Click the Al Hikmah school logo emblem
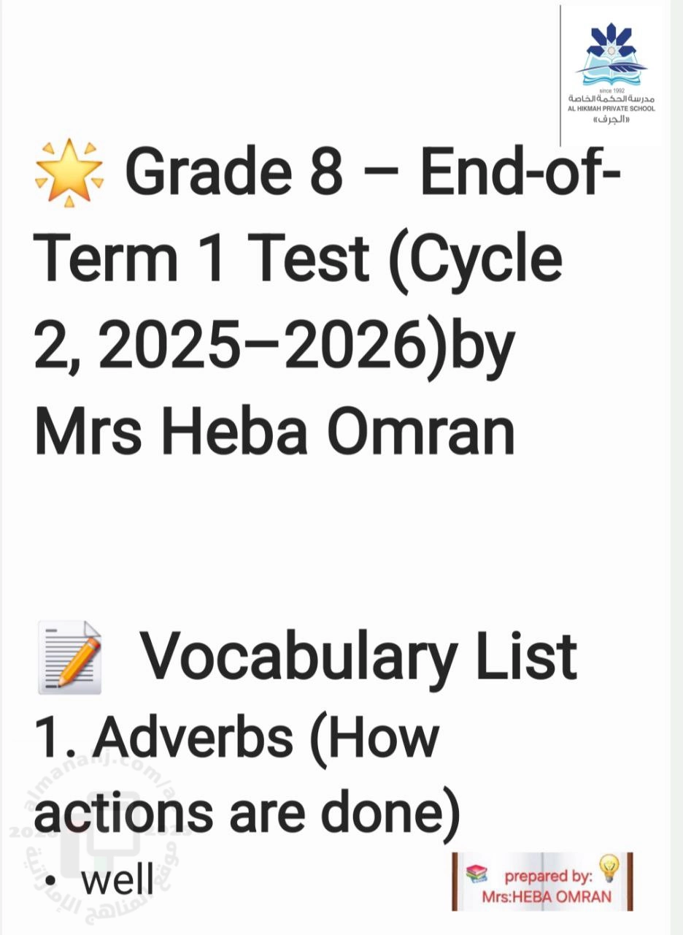Image resolution: width=683 pixels, height=935 pixels. point(611,55)
